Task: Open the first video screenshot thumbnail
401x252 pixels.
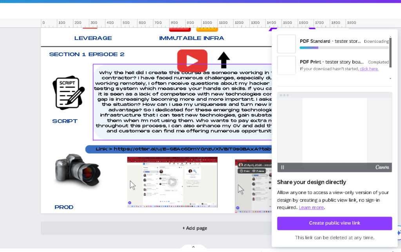Action: click(x=172, y=182)
